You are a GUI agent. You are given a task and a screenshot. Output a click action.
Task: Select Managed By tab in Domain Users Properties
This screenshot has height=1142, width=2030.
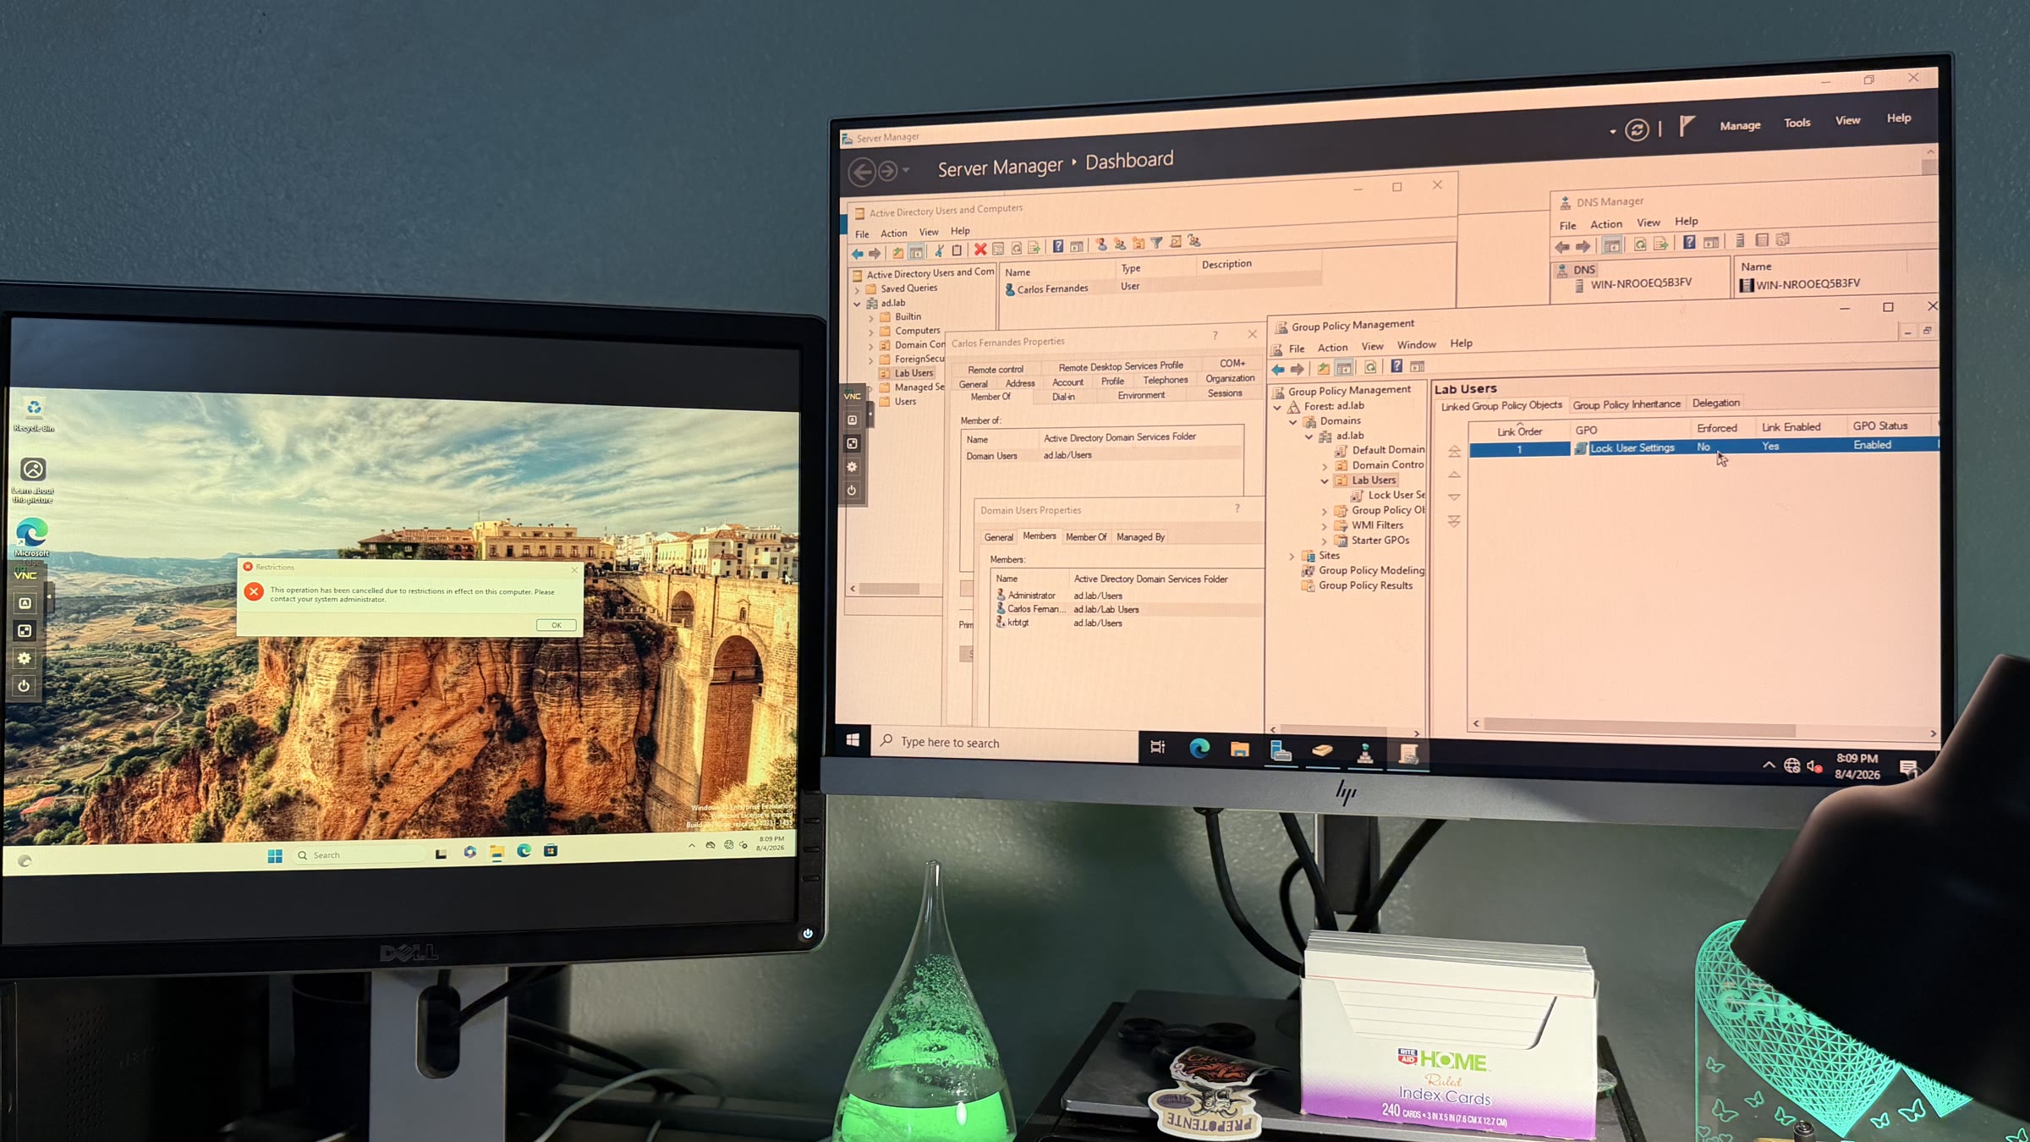pos(1140,537)
